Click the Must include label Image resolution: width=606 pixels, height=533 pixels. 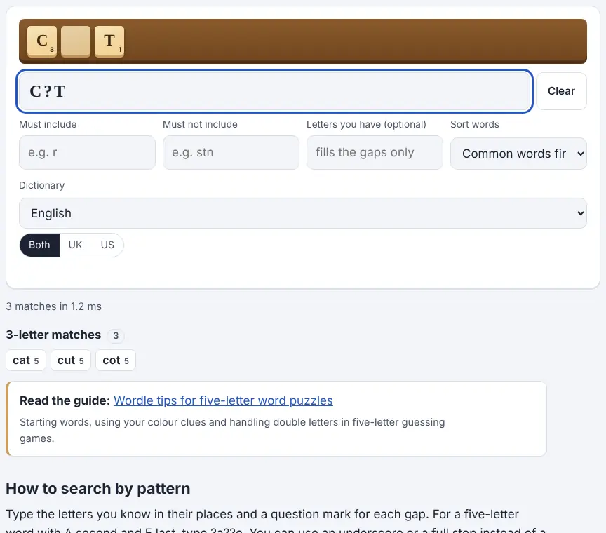pyautogui.click(x=48, y=124)
